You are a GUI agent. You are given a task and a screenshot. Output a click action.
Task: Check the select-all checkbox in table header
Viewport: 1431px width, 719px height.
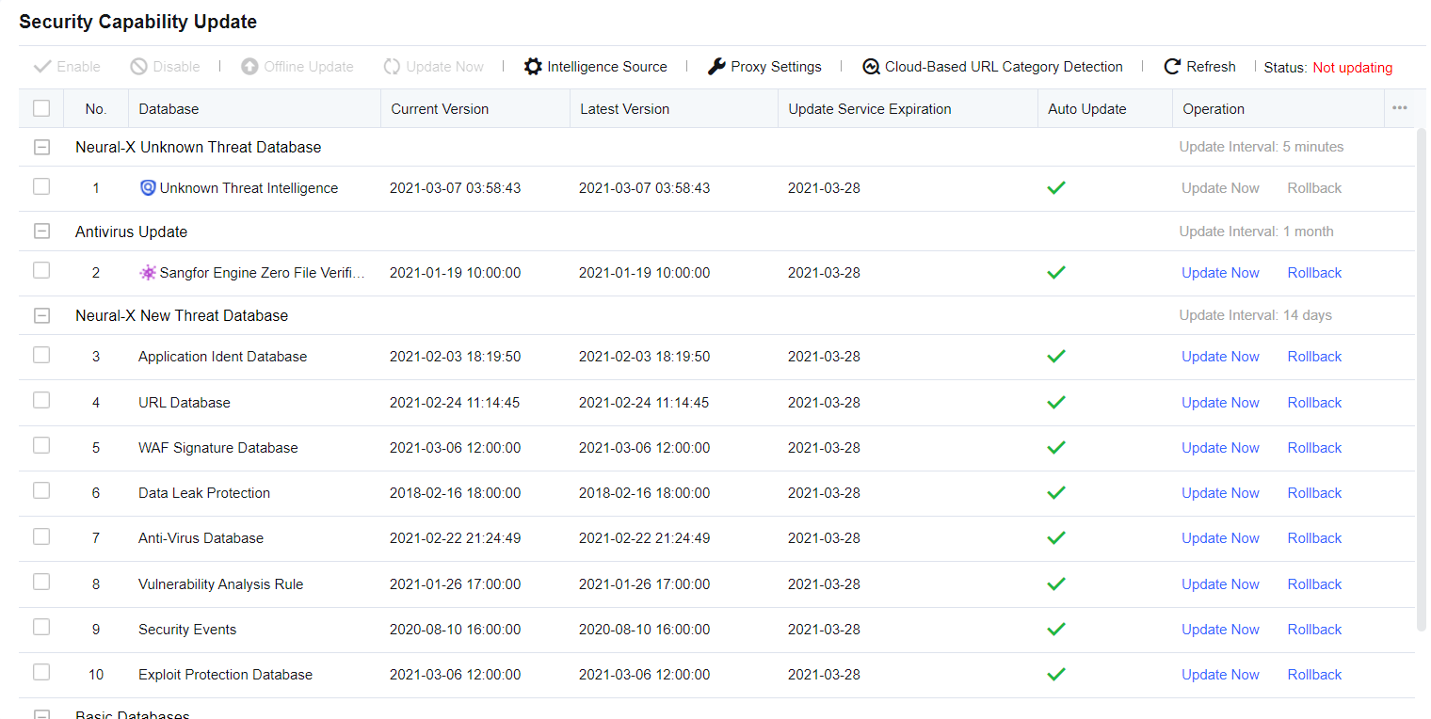pyautogui.click(x=41, y=108)
